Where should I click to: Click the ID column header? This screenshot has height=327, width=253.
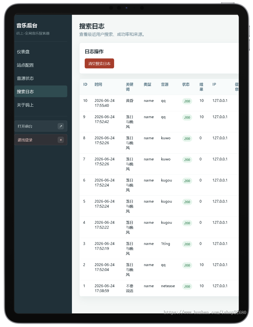(x=85, y=84)
